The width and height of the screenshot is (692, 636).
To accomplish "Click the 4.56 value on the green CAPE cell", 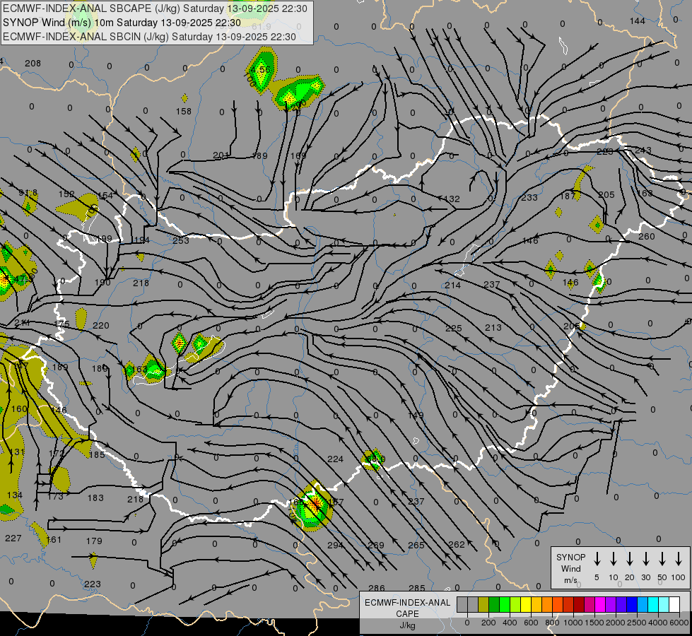I will click(x=260, y=70).
